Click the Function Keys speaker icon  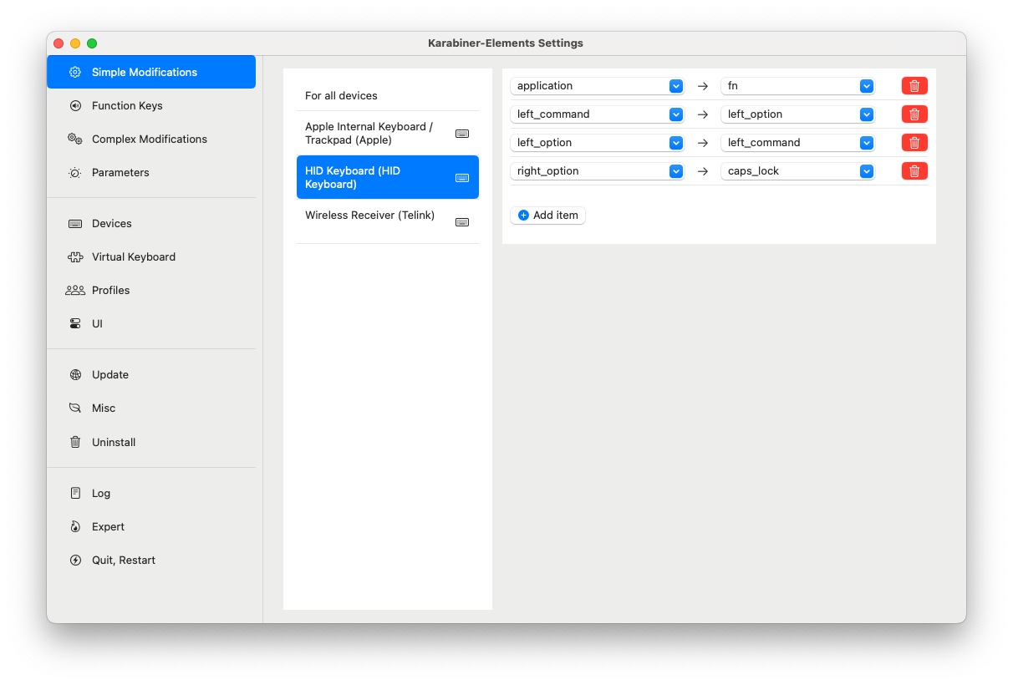tap(75, 105)
